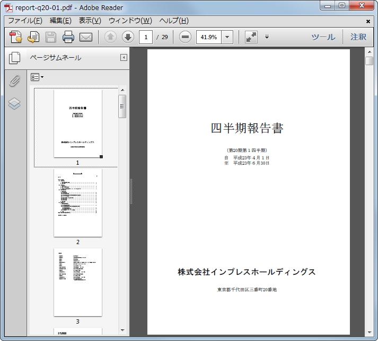Image resolution: width=378 pixels, height=341 pixels.
Task: Click the Page Thumbnails panel icon
Action: coord(14,58)
